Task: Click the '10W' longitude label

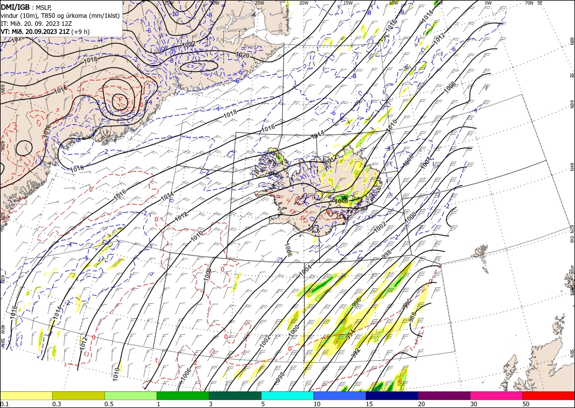Action: tap(393, 3)
